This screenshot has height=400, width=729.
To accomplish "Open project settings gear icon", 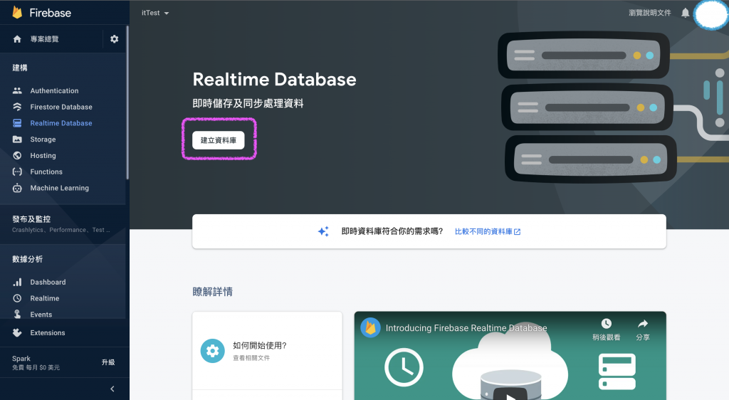I will (x=115, y=39).
